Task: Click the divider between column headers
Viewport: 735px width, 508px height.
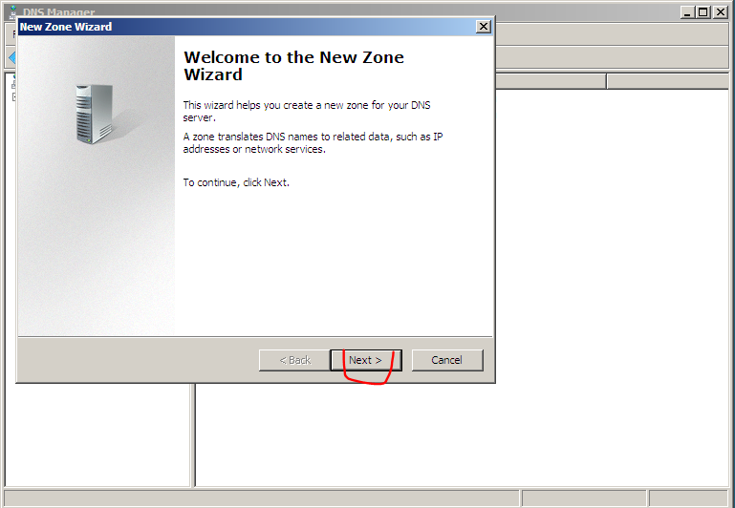Action: pos(607,81)
